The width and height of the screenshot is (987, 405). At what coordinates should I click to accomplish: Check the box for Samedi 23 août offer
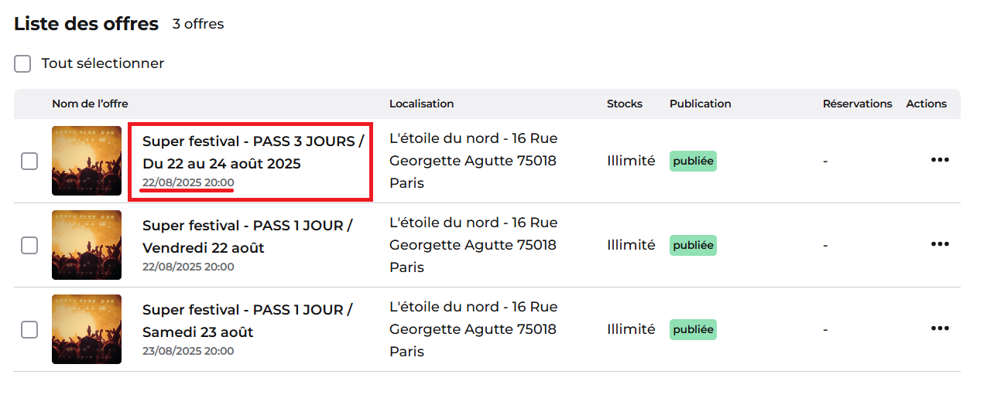coord(29,329)
